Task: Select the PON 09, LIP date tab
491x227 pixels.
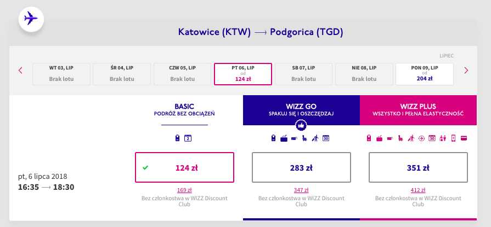Action: pyautogui.click(x=425, y=74)
